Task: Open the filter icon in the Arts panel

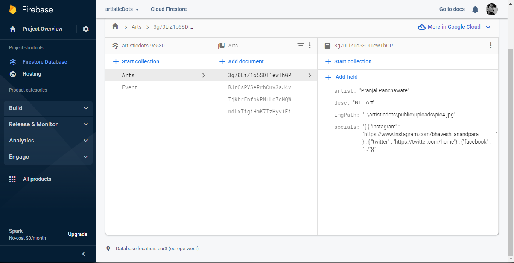Action: (301, 45)
